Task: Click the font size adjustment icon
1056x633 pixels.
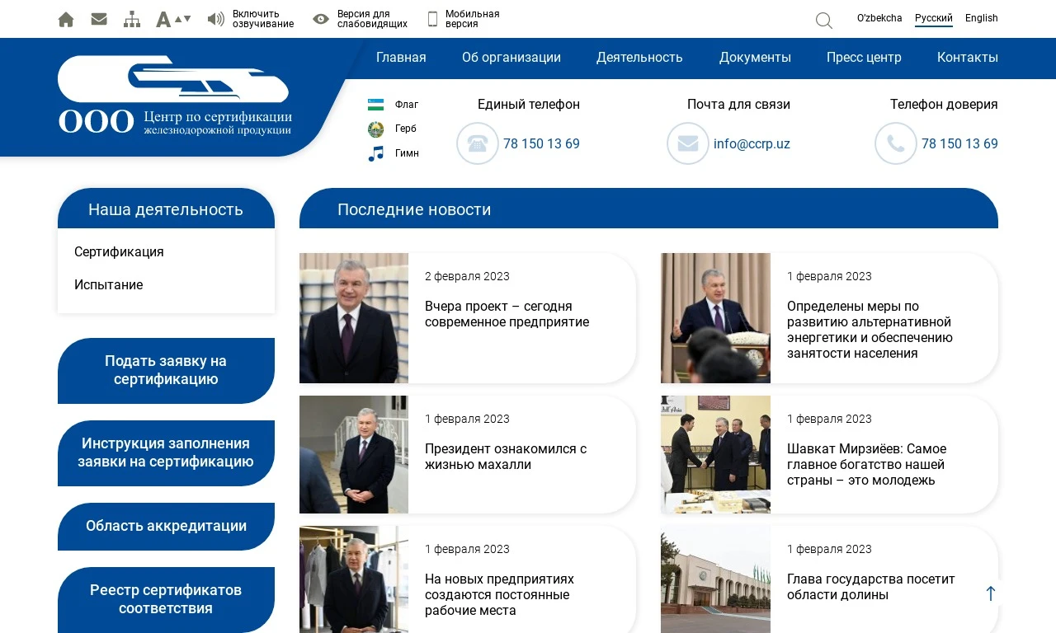Action: [x=172, y=19]
